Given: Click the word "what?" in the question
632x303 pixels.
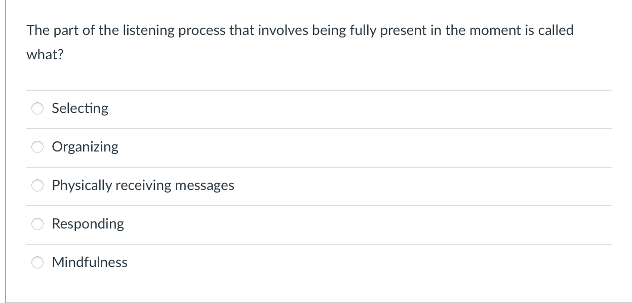Looking at the screenshot, I should pyautogui.click(x=45, y=55).
